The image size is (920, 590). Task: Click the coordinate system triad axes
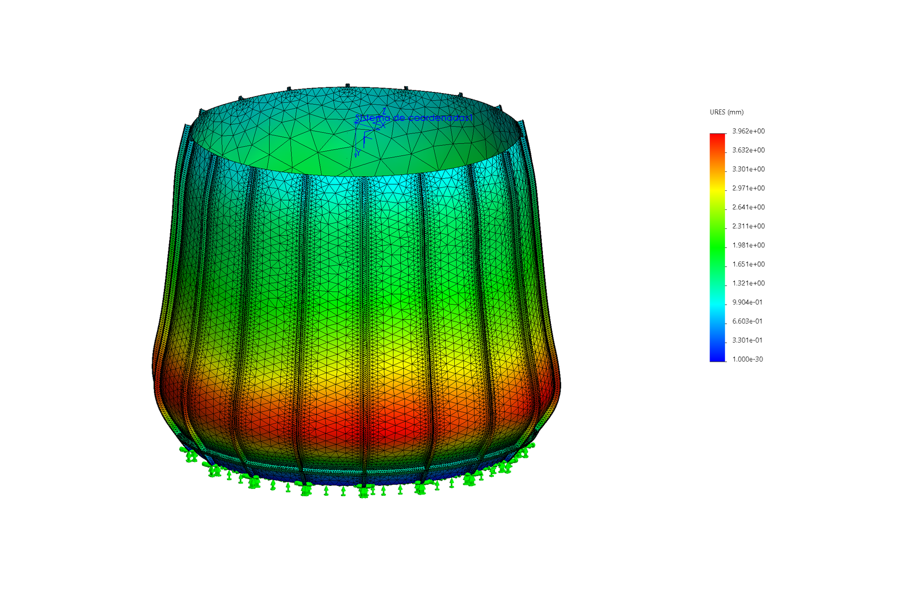pyautogui.click(x=369, y=133)
